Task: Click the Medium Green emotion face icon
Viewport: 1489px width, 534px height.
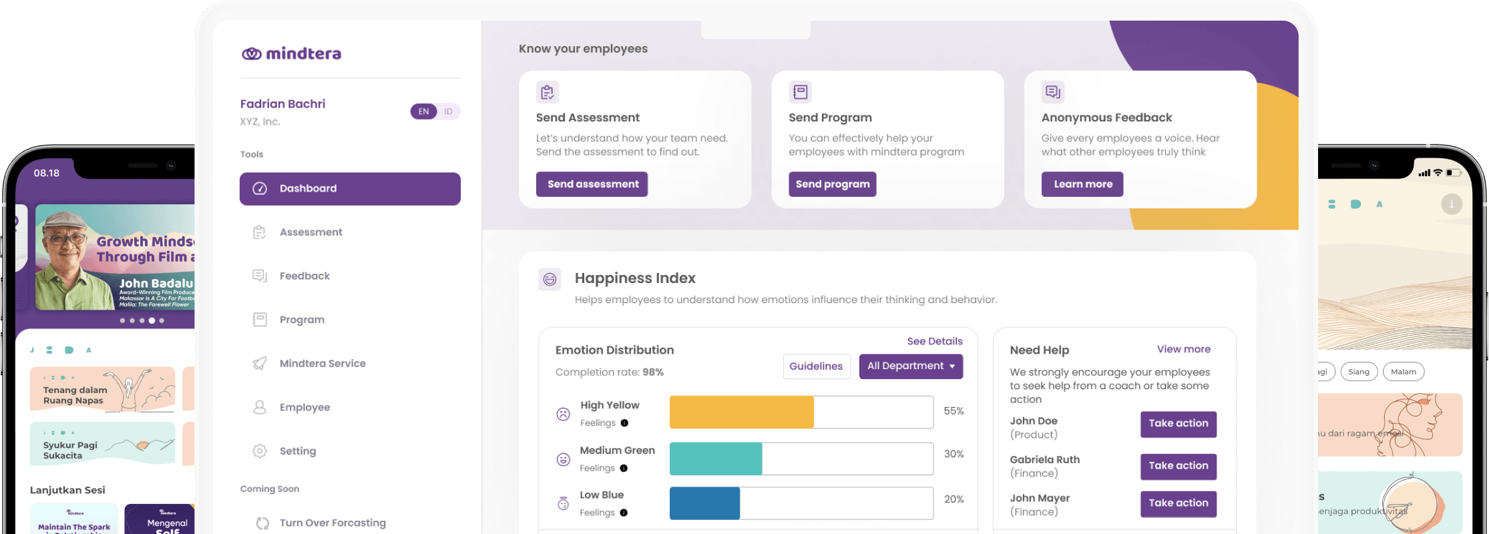Action: pos(564,459)
